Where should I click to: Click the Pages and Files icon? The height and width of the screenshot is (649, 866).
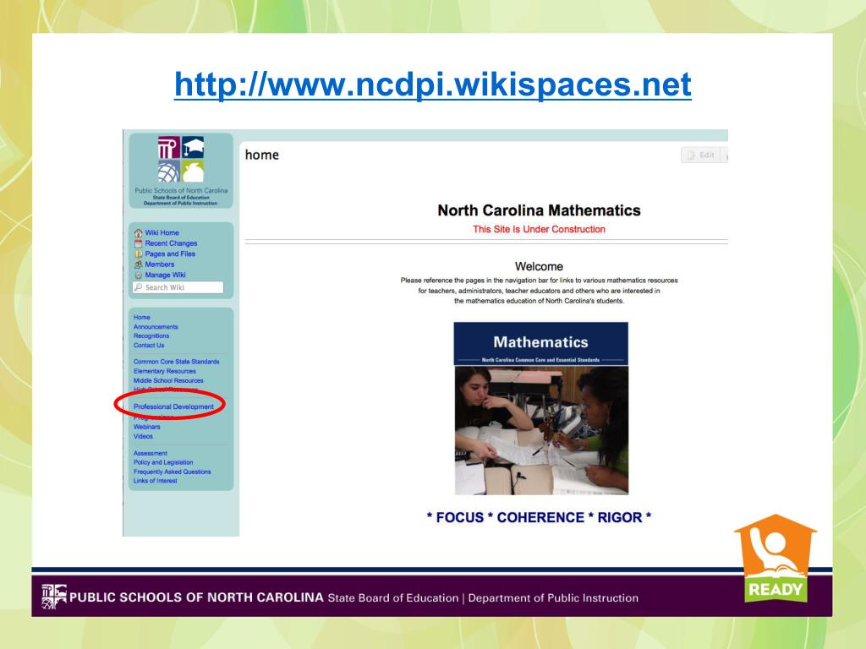138,254
